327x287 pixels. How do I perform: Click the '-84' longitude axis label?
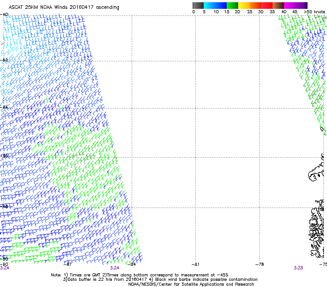point(131,264)
